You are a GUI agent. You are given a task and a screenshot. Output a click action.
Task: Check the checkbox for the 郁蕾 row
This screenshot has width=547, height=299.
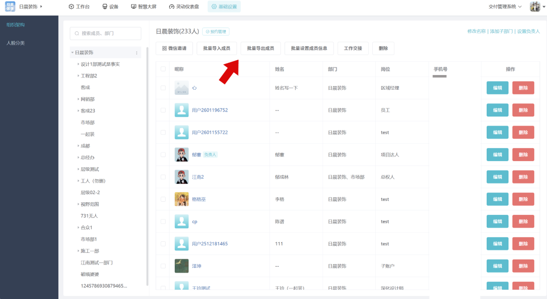[x=163, y=155]
